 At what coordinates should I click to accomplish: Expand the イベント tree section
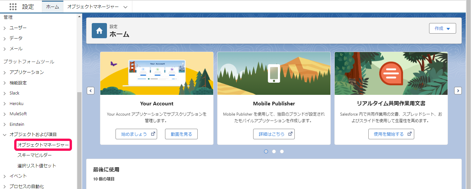(5, 176)
